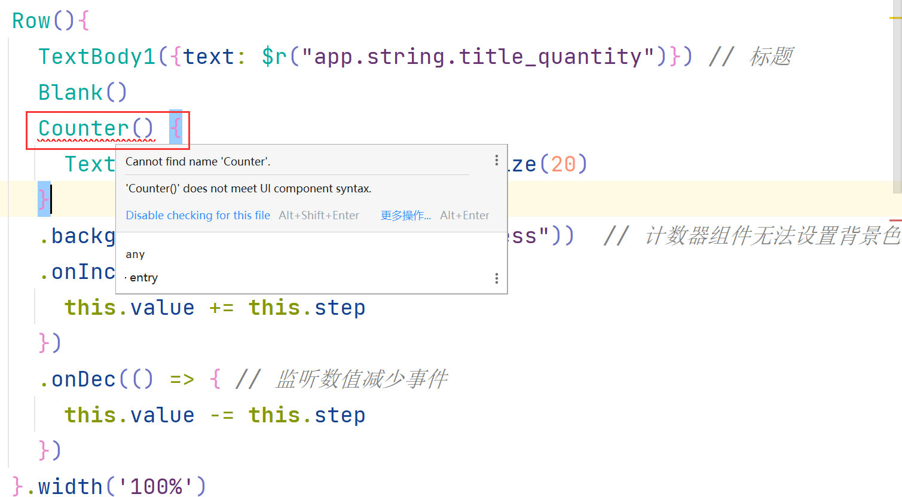
Task: Click the 'Alt+Shift+Enter' shortcut hint
Action: coord(319,215)
